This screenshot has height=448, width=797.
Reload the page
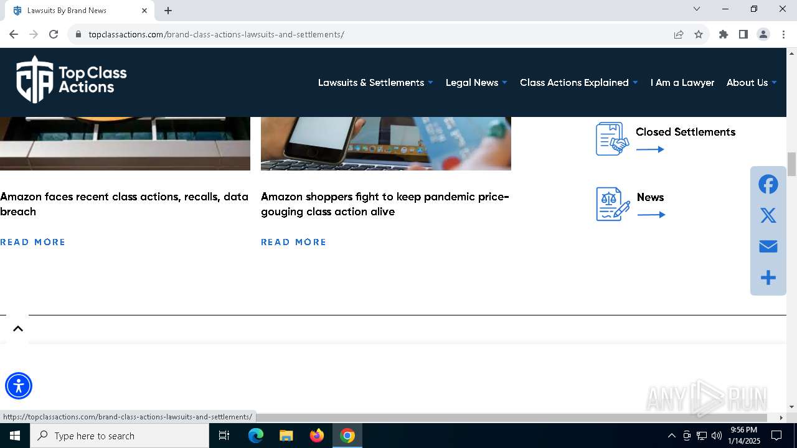[x=54, y=34]
